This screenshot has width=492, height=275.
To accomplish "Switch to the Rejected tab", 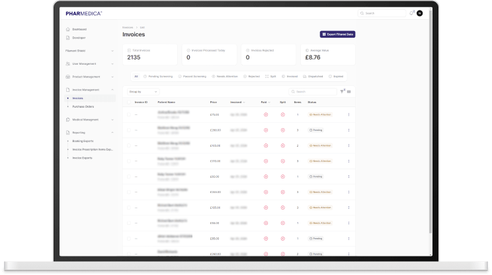I will pos(251,77).
